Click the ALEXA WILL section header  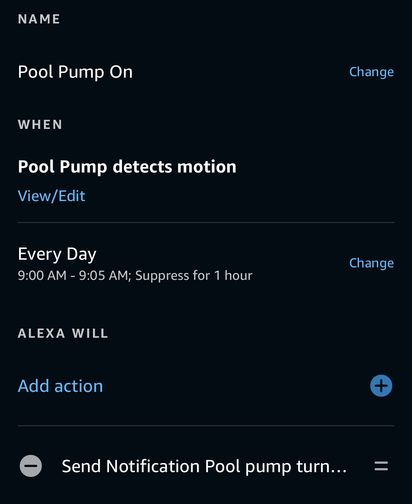(x=63, y=333)
